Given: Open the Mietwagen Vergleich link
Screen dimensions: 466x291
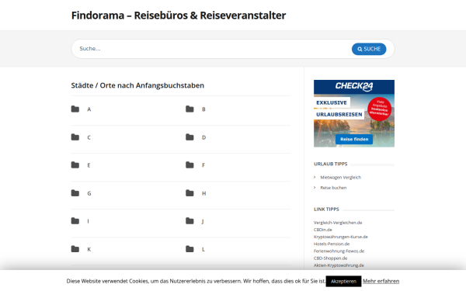Looking at the screenshot, I should pyautogui.click(x=341, y=177).
